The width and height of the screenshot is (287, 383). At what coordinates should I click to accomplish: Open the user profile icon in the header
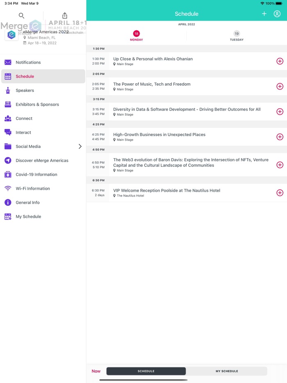click(x=278, y=14)
